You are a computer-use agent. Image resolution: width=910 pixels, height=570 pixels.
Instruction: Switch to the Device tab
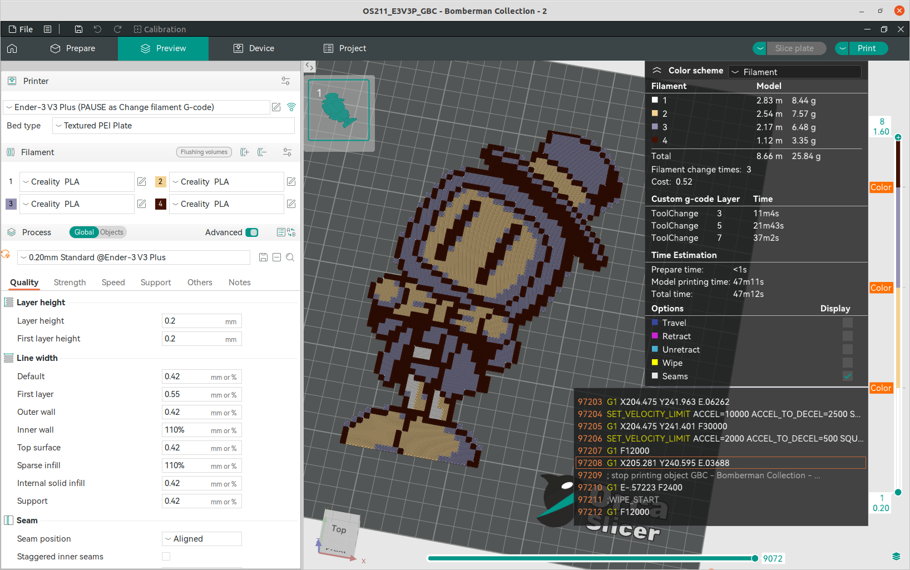click(254, 48)
